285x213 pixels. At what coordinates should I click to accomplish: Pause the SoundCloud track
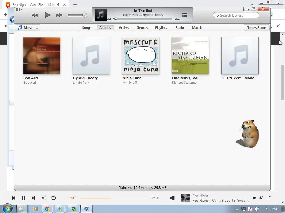(x=23, y=198)
